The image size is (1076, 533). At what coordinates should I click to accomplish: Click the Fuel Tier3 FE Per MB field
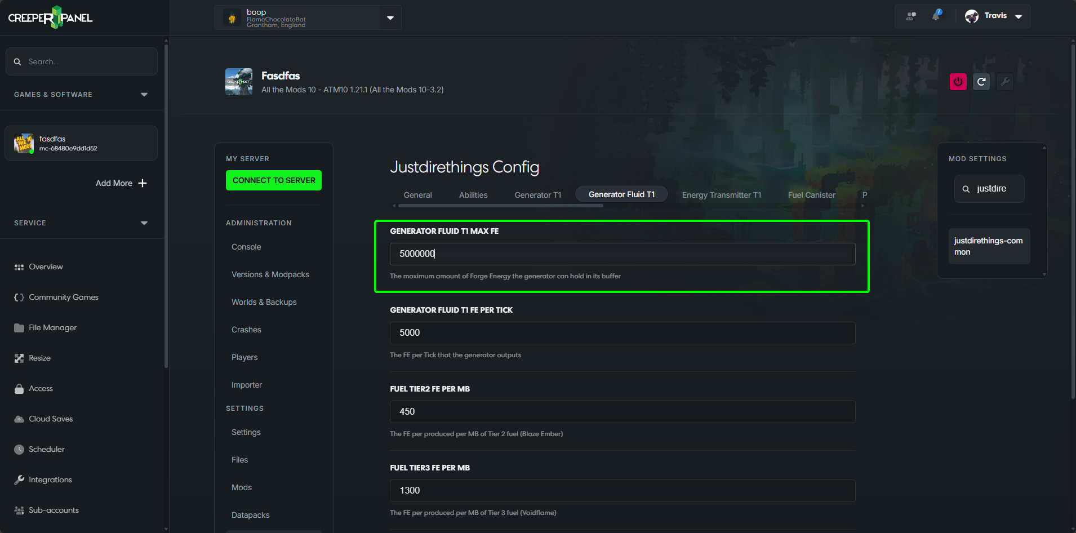623,491
